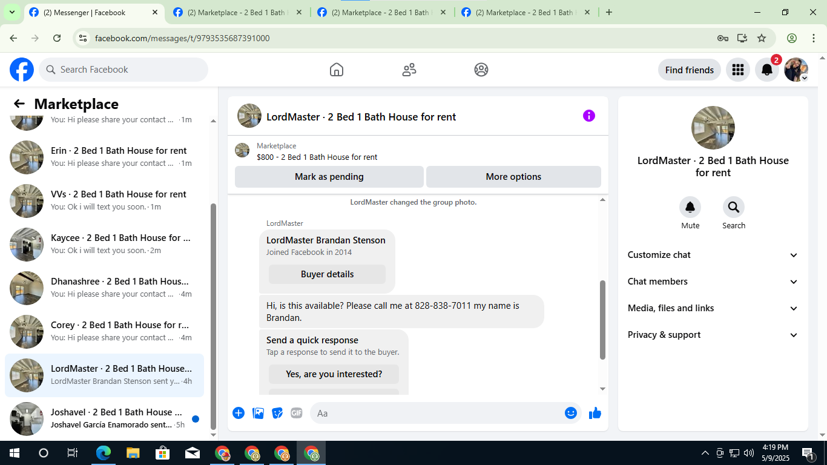Open a new browser tab
Screen dimensions: 827x465
tap(609, 12)
